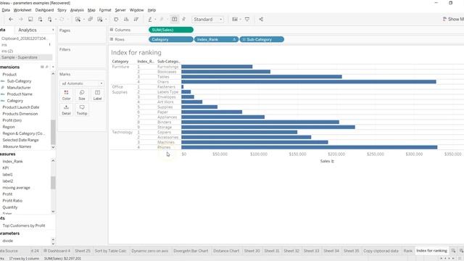This screenshot has width=464, height=261.
Task: Click the New Worksheet toolbar icon
Action: (x=78, y=20)
